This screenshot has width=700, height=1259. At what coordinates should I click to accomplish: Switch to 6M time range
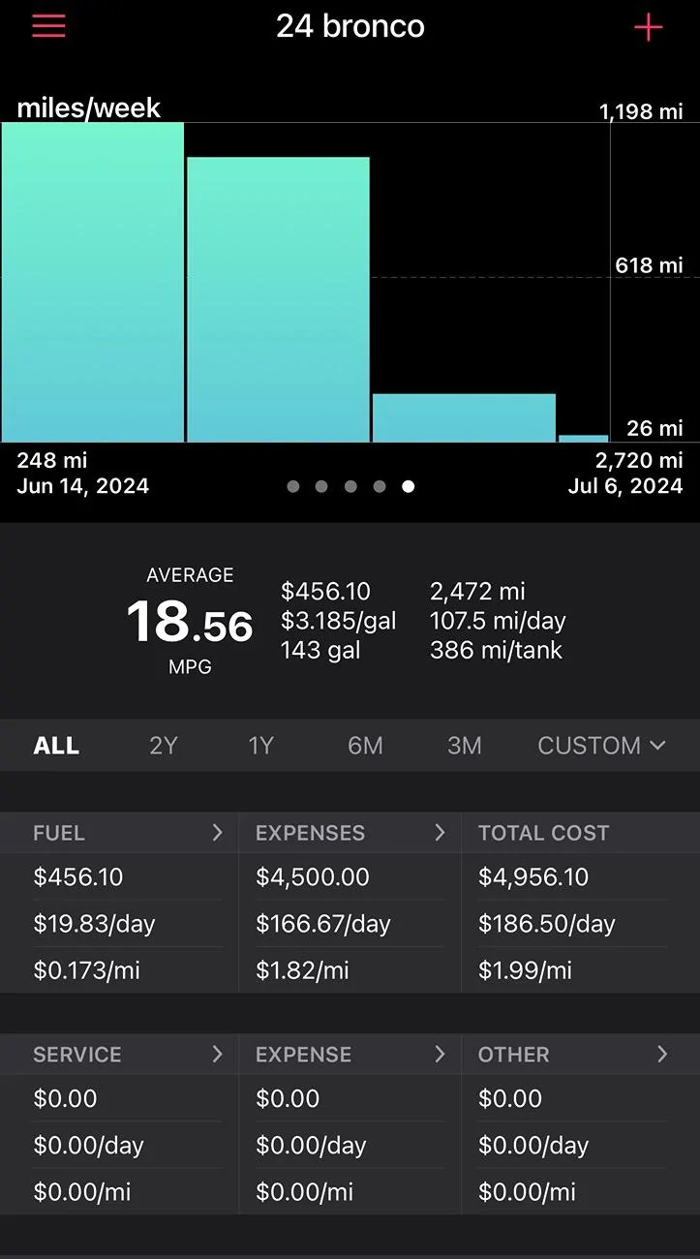[x=365, y=746]
